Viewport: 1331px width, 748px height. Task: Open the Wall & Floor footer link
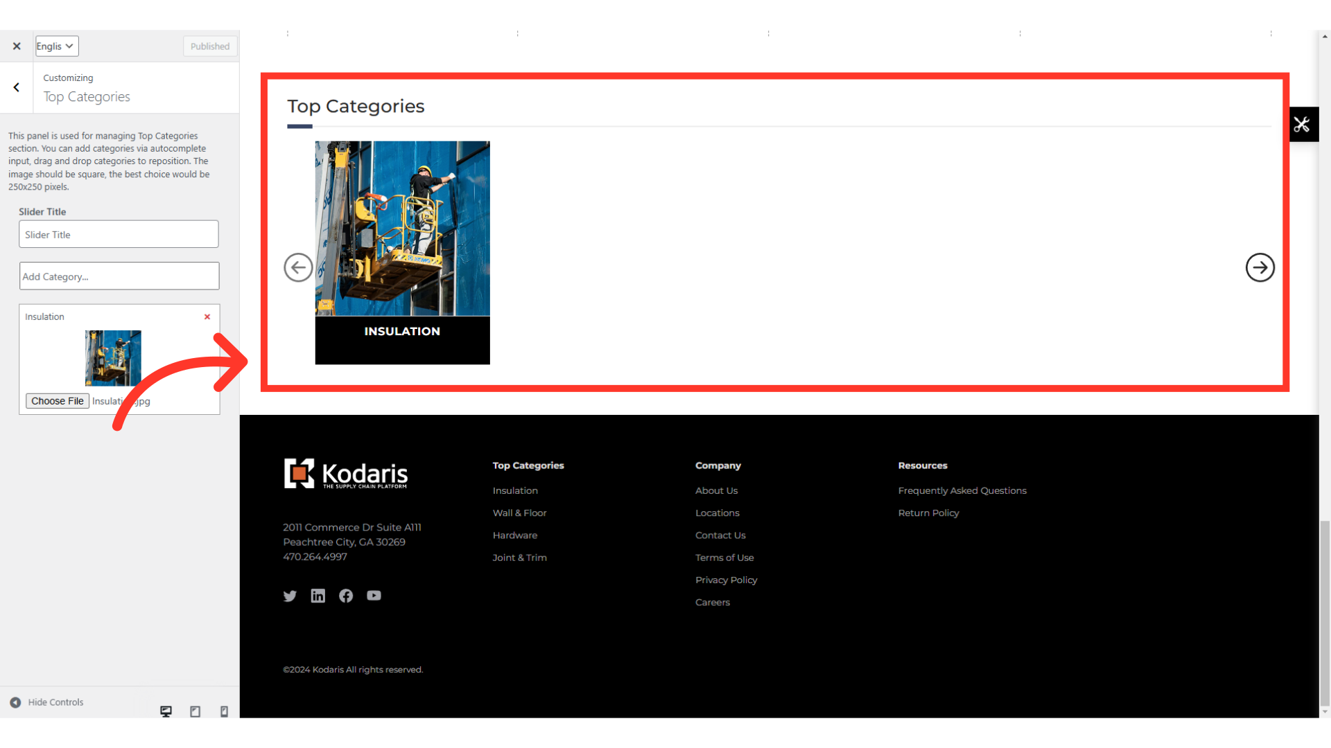click(519, 513)
